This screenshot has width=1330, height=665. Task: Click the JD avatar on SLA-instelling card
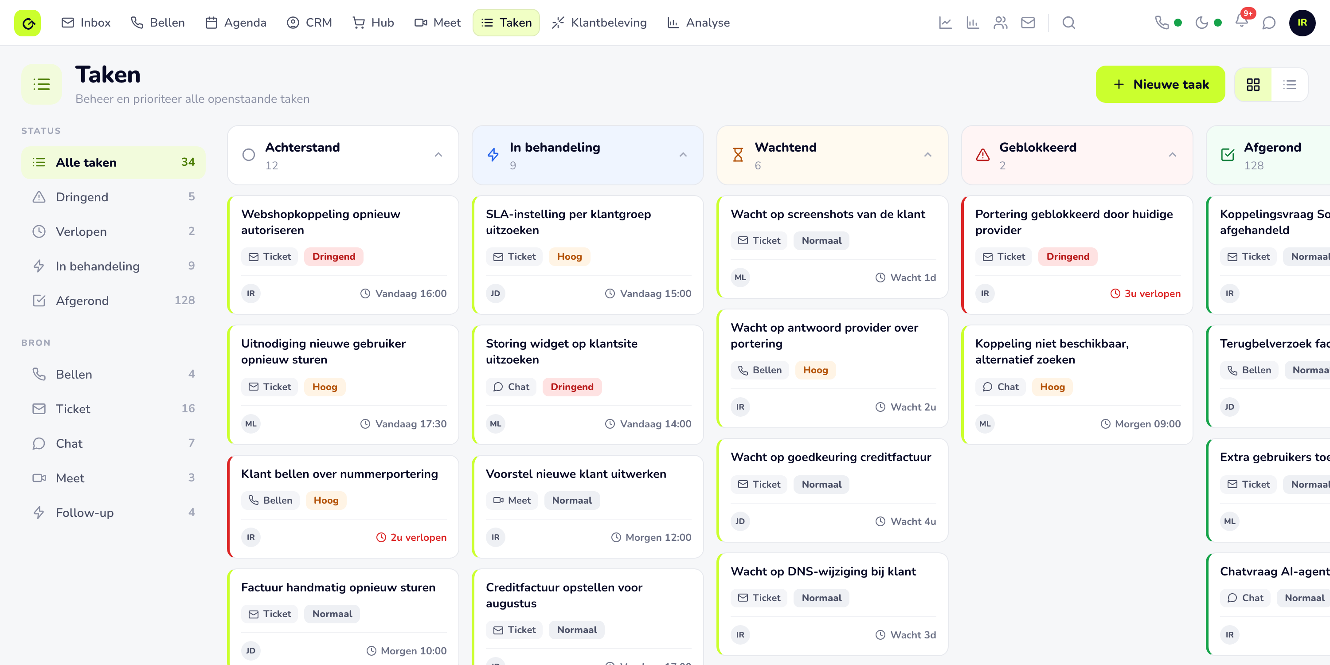pos(496,294)
